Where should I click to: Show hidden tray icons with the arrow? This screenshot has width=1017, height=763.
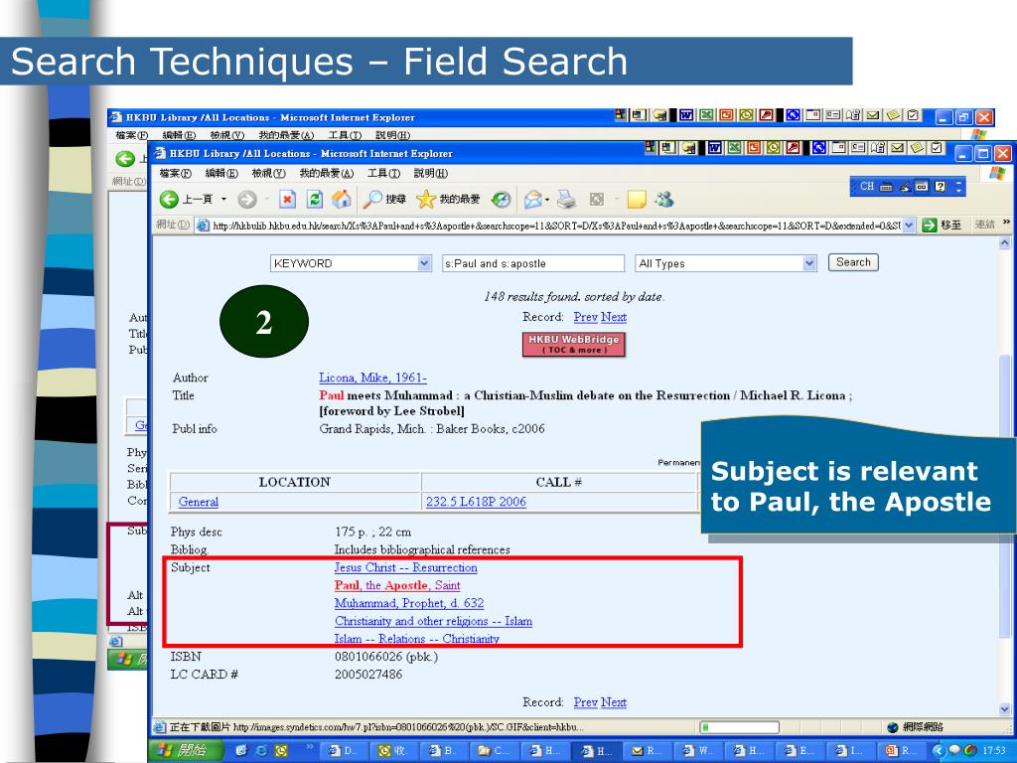click(938, 751)
